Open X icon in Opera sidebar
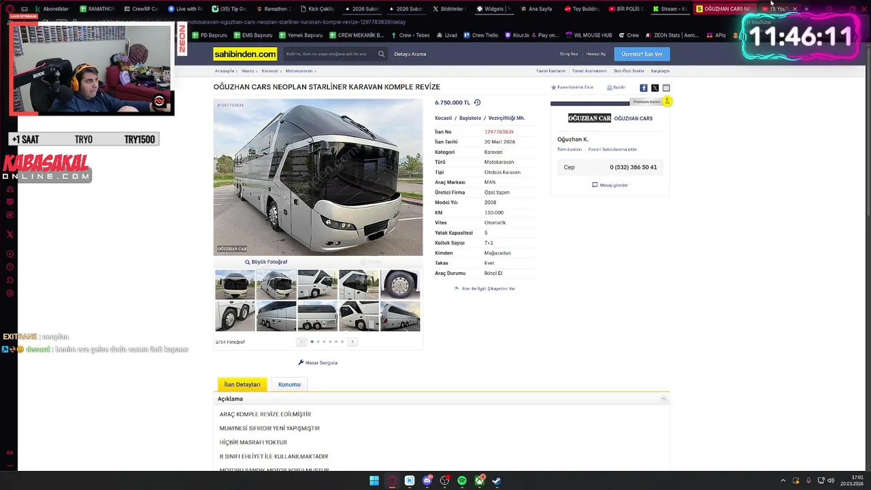871x490 pixels. (10, 234)
